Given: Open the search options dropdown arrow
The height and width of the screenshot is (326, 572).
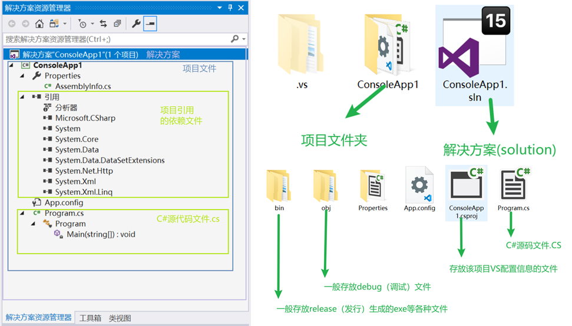Looking at the screenshot, I should click(x=244, y=39).
